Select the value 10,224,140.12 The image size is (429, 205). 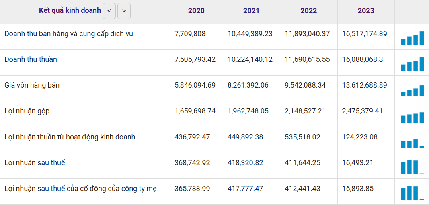250,59
